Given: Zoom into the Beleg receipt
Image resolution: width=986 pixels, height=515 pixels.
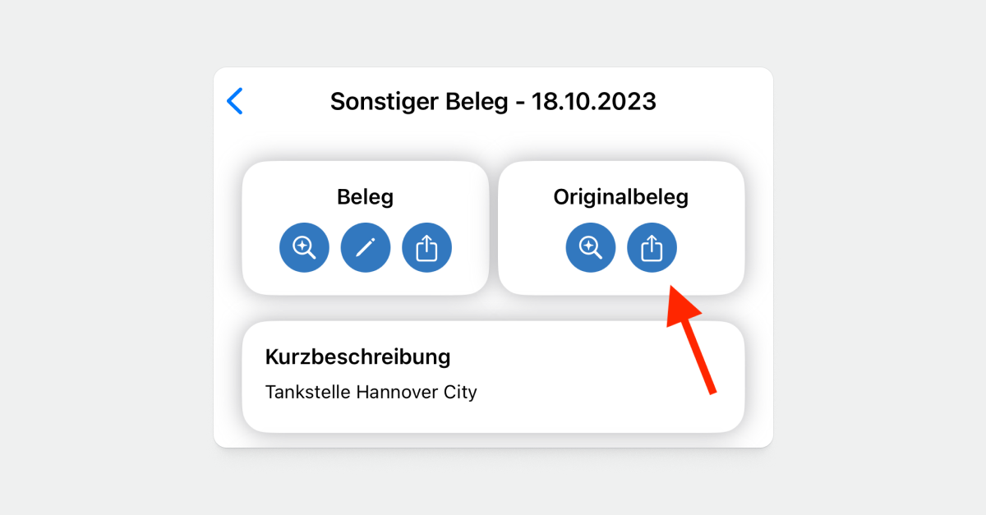Looking at the screenshot, I should (x=304, y=247).
